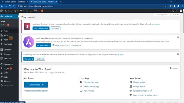This screenshot has height=103, width=184.
Task: Click the browser back arrow
Action: click(2, 6)
